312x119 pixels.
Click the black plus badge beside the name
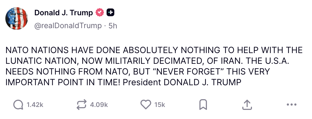[110, 12]
